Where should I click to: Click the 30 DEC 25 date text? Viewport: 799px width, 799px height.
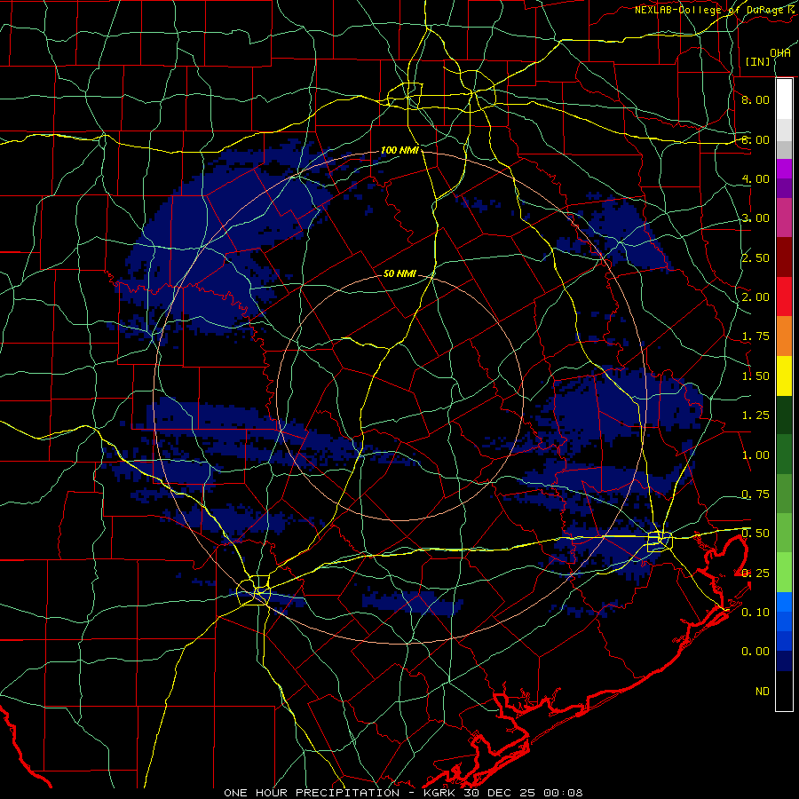point(501,793)
